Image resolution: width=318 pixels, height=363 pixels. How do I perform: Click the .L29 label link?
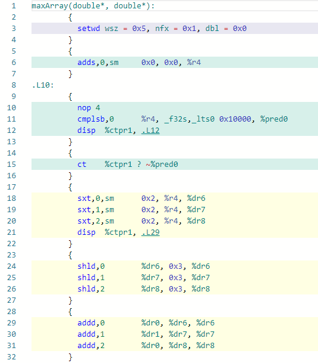(150, 232)
